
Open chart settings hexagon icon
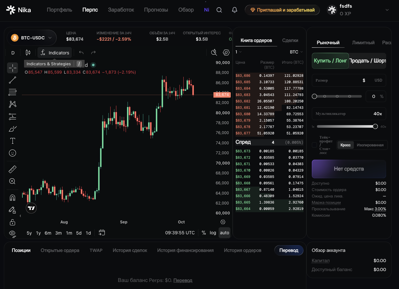226,52
